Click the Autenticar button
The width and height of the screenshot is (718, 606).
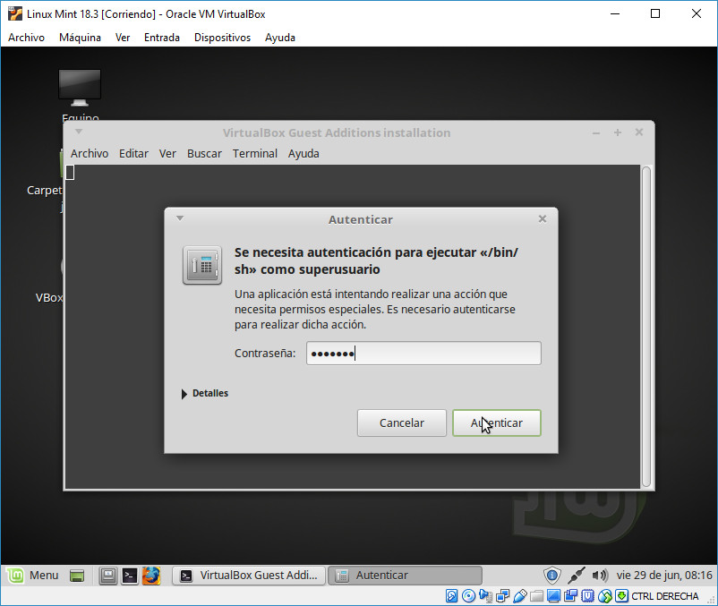tap(497, 422)
